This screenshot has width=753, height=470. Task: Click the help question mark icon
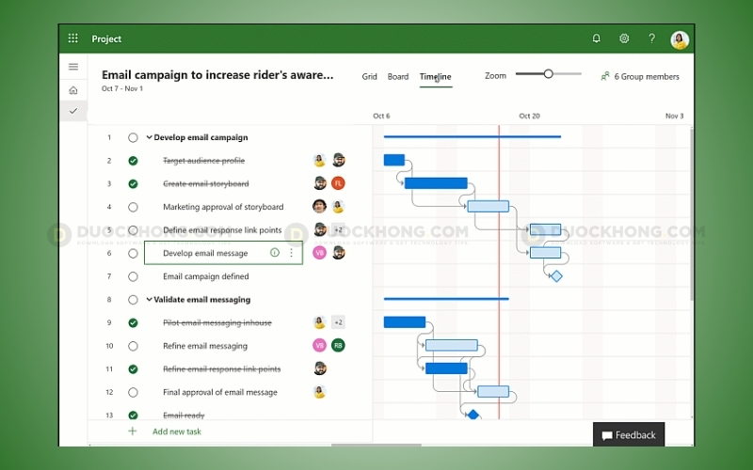tap(651, 39)
